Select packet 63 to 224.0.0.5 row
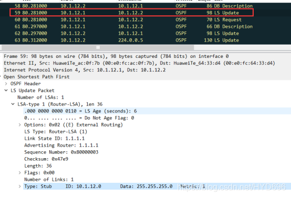This screenshot has width=291, height=197. [145, 40]
